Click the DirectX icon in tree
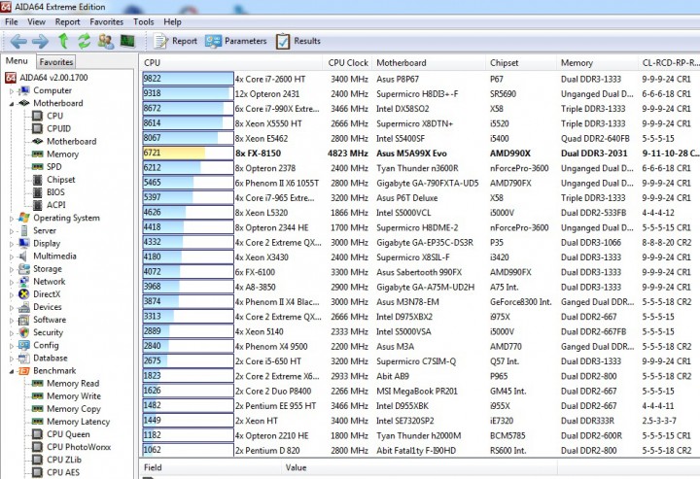 coord(23,294)
